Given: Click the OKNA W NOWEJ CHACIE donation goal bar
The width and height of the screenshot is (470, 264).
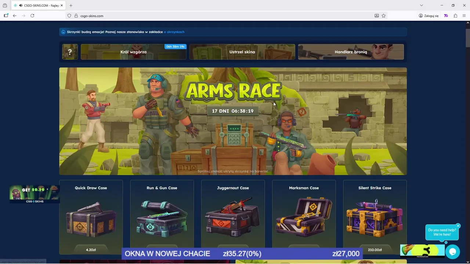Looking at the screenshot, I should (242, 254).
